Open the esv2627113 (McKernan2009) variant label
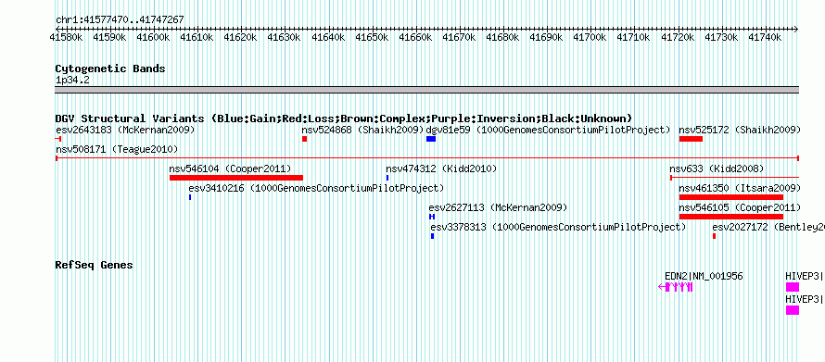Viewport: 825px width, 362px height. pyautogui.click(x=499, y=207)
